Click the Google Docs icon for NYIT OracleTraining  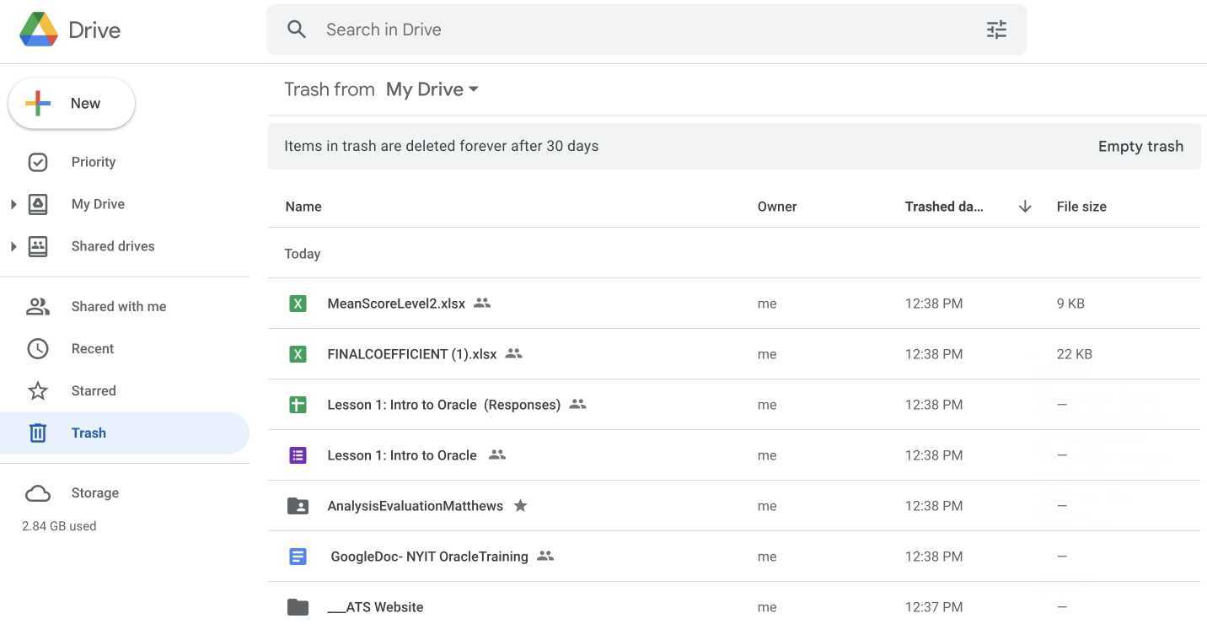point(298,557)
